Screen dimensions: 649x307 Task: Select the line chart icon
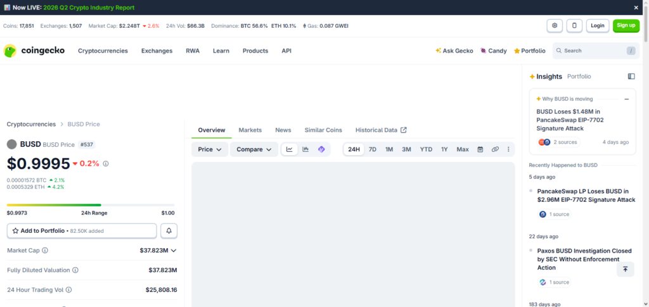pyautogui.click(x=289, y=149)
